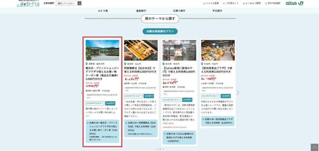Viewport: 319px width, 151px height.
Task: Click 1名利用可 tag on CoCoLo新潟 card
Action: 187,100
